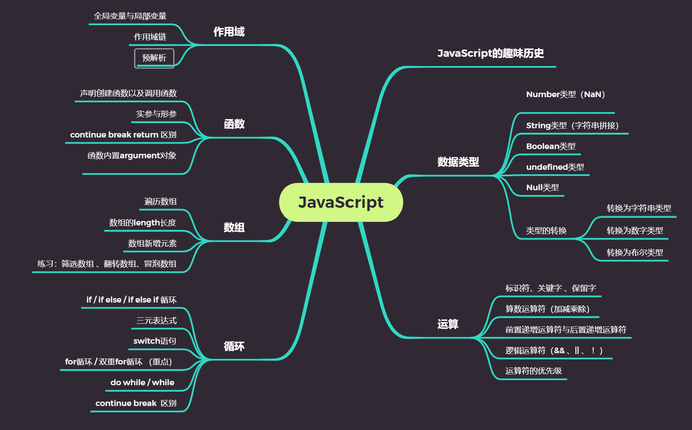Click the 数据类型 branch node
This screenshot has width=692, height=430.
(x=459, y=163)
